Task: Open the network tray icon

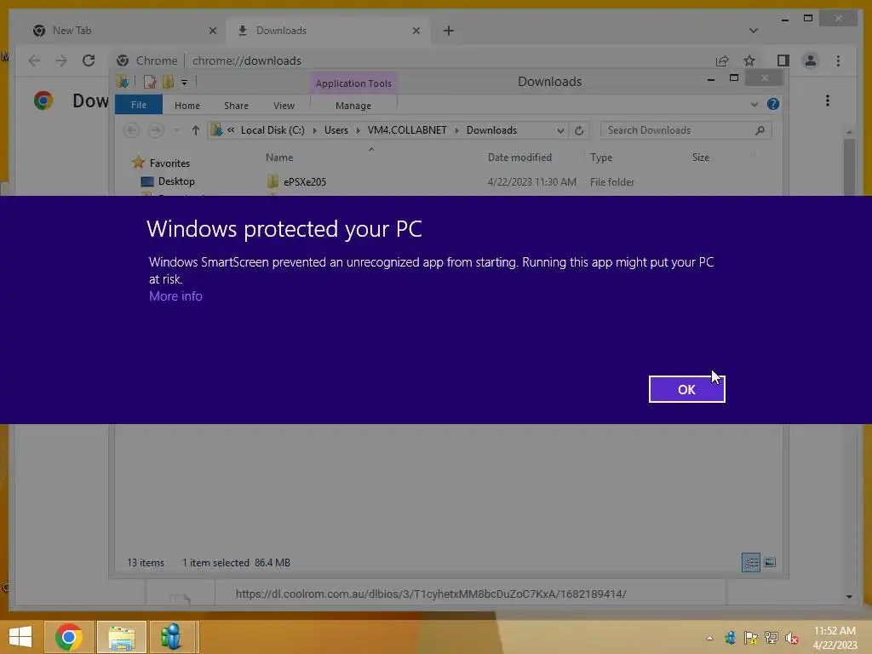Action: click(772, 638)
